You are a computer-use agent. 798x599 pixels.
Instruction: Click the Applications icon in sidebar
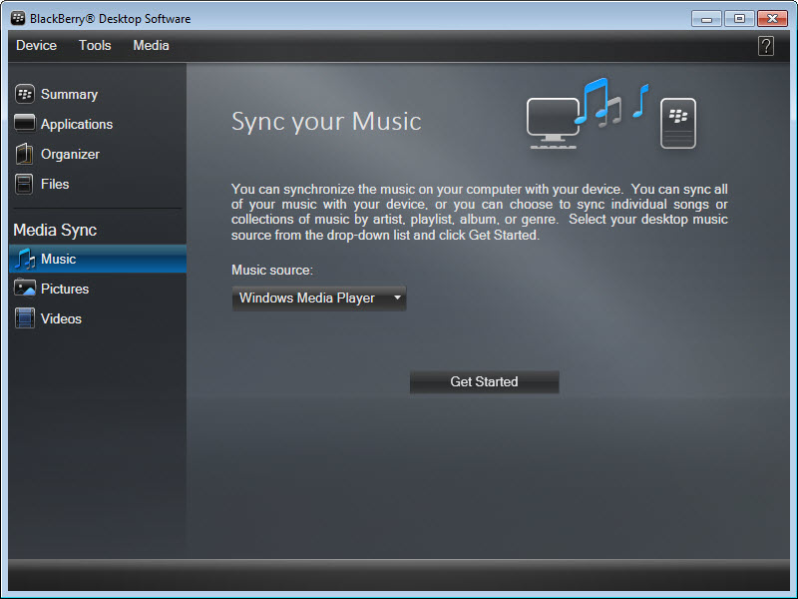(24, 123)
